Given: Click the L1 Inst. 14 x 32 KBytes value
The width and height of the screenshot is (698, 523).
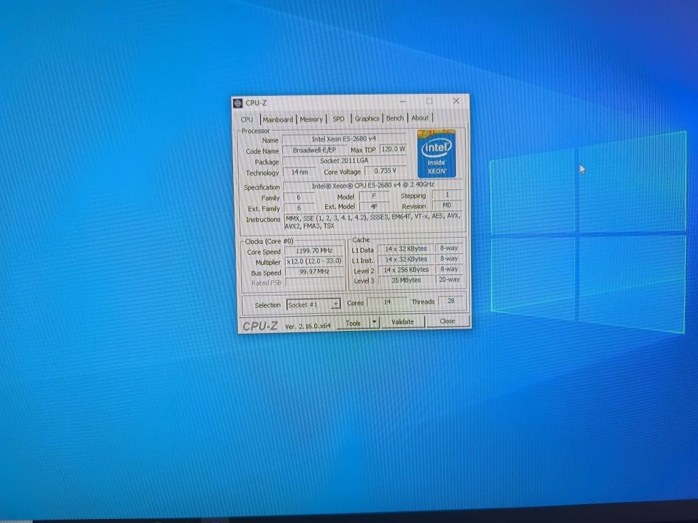Looking at the screenshot, I should pyautogui.click(x=406, y=259).
